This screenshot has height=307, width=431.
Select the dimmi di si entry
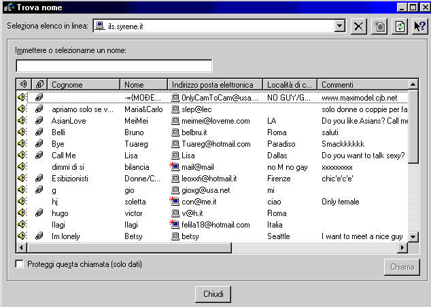pos(68,167)
